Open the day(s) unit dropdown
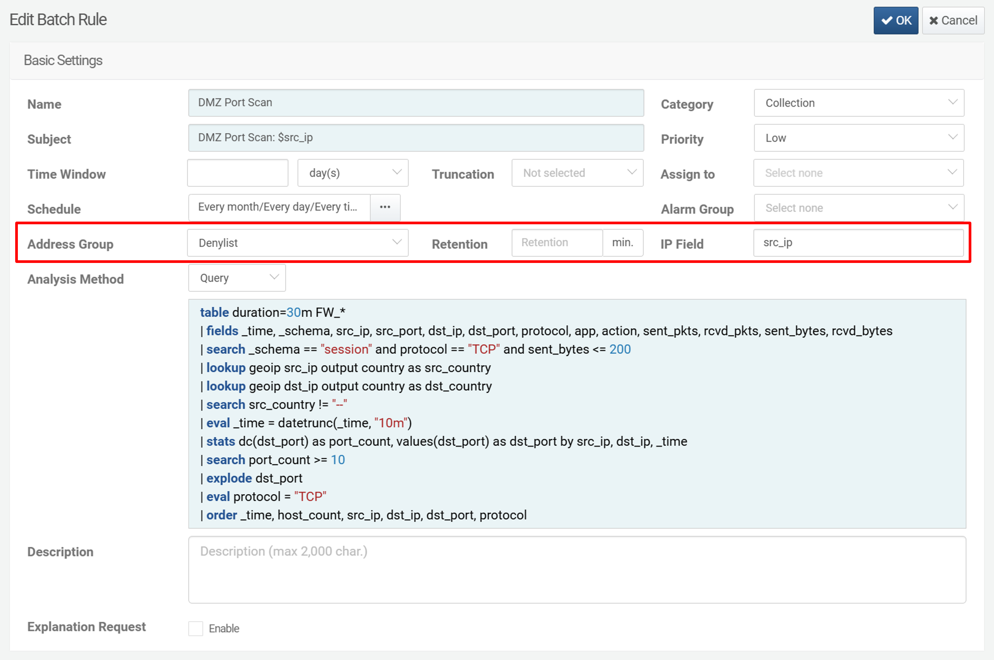This screenshot has height=660, width=994. [x=353, y=173]
